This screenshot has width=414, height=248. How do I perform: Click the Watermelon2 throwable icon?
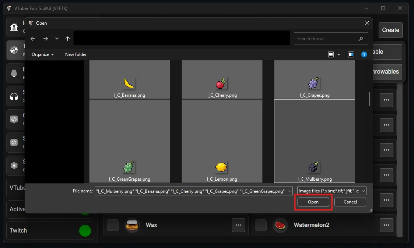pos(280,225)
